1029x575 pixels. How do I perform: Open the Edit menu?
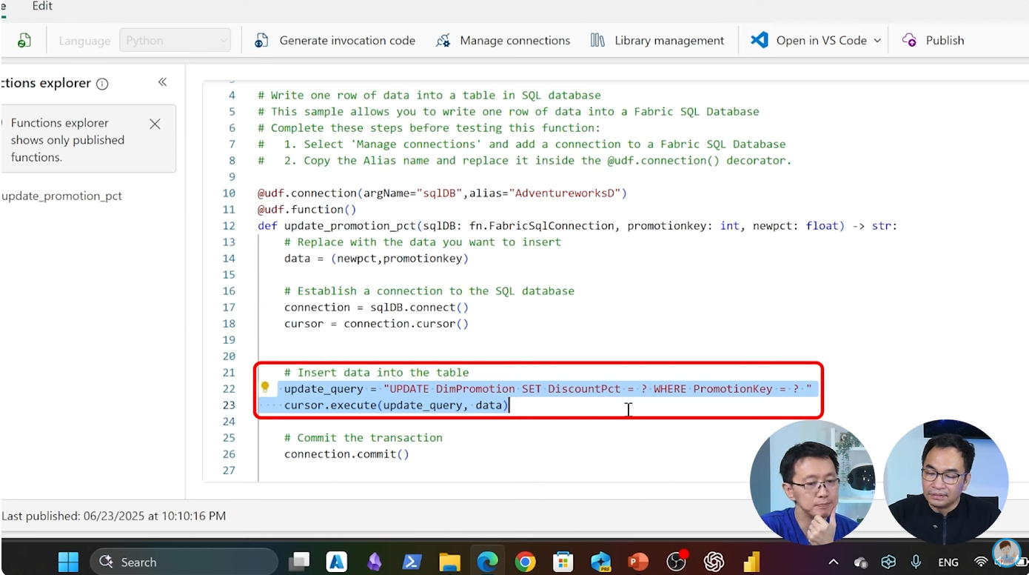(x=41, y=6)
